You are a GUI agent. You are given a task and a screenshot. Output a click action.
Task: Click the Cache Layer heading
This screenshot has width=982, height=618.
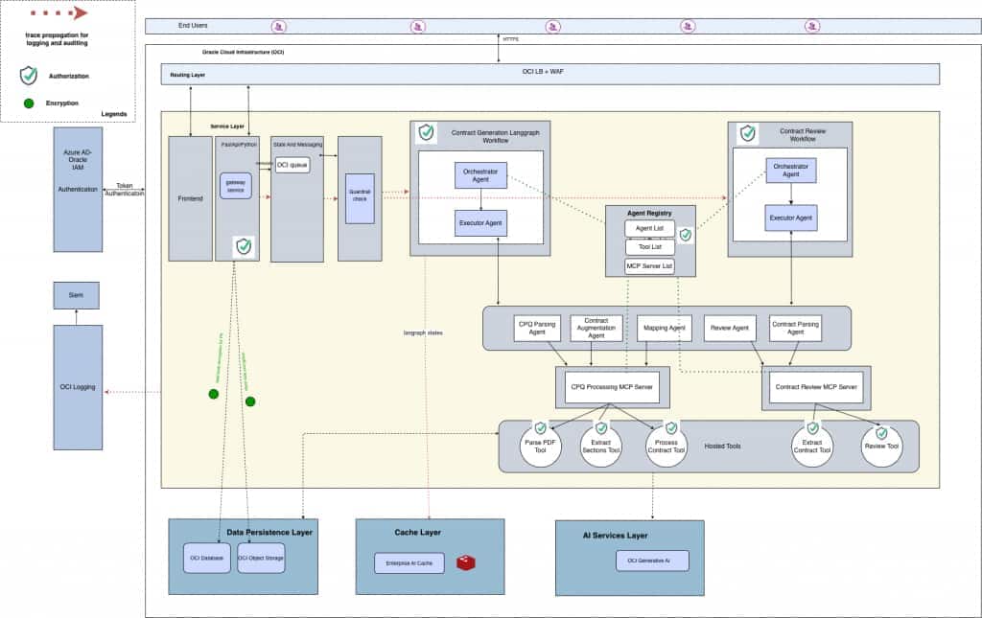coord(418,533)
